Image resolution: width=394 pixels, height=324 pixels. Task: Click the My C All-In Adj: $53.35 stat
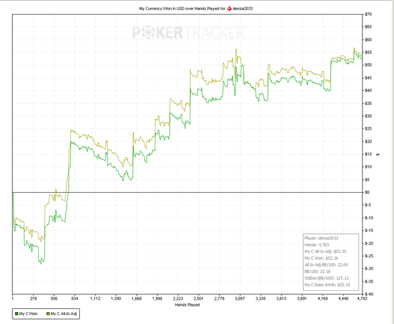[326, 251]
